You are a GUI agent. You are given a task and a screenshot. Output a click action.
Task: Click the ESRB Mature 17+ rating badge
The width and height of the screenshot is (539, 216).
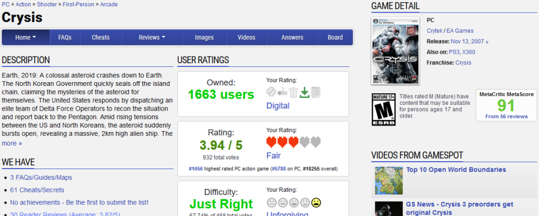pos(384,110)
